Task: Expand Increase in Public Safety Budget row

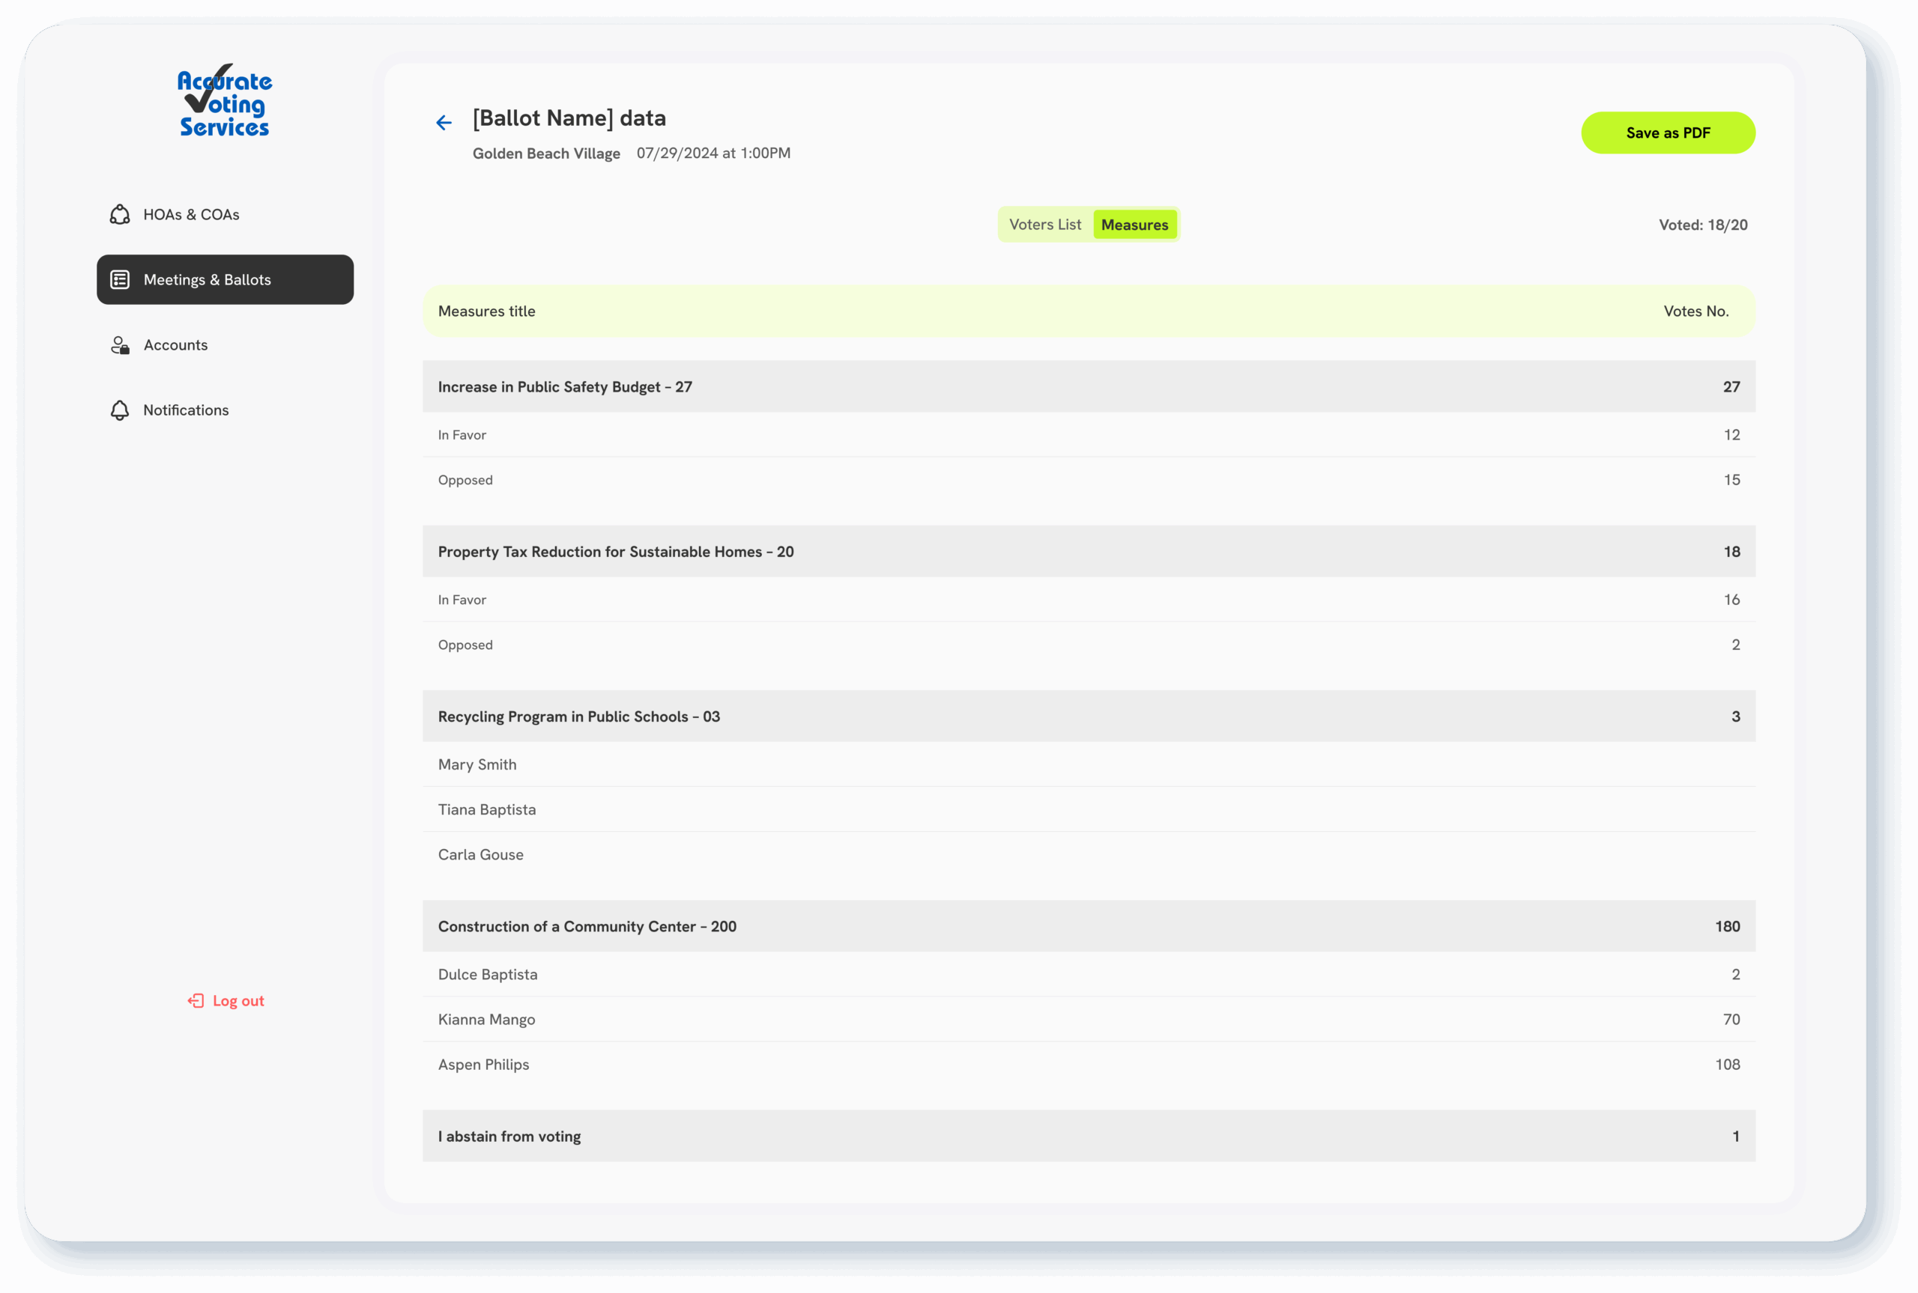Action: pos(1088,387)
